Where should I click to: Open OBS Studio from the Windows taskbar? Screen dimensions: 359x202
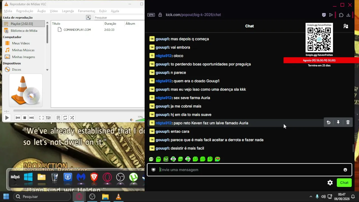point(92,197)
